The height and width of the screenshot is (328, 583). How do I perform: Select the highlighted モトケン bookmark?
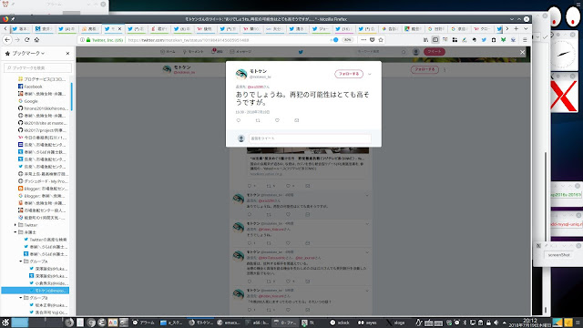pyautogui.click(x=36, y=291)
